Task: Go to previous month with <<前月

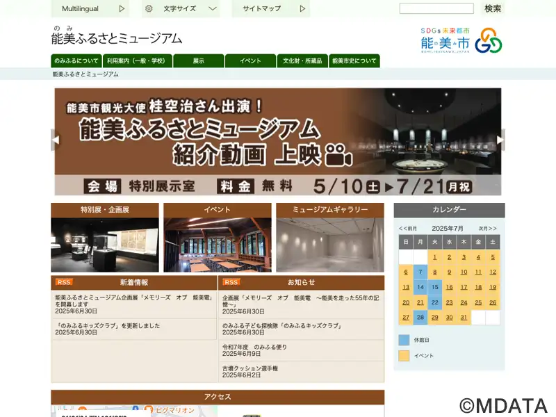Action: click(408, 229)
